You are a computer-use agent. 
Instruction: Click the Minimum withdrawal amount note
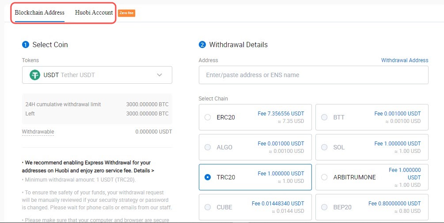80,180
